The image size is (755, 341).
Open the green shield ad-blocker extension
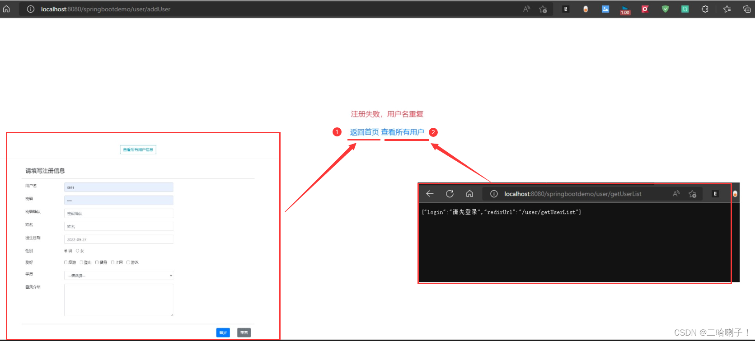[x=665, y=9]
